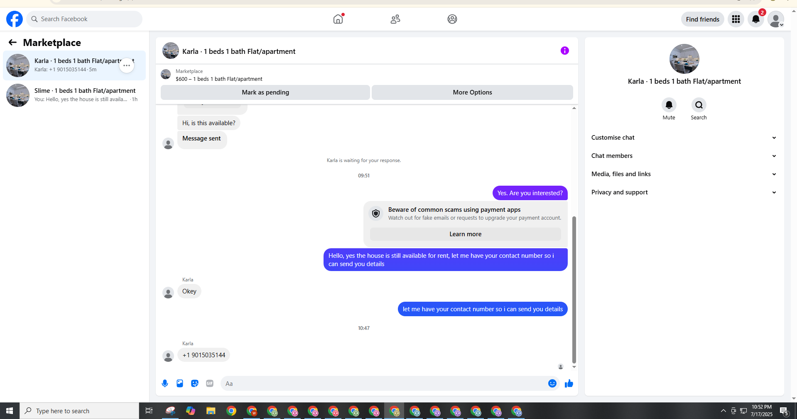
Task: Click the '+1 9015035144' message
Action: 204,355
